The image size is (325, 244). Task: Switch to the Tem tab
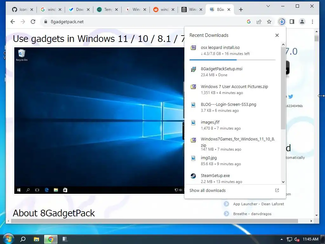[105, 10]
